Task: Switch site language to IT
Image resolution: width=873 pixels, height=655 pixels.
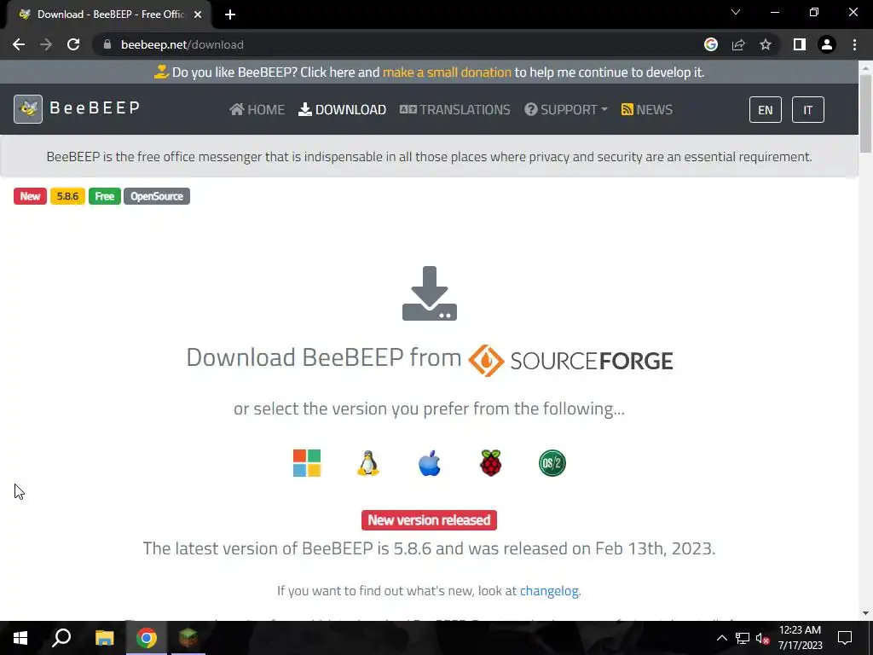Action: pyautogui.click(x=808, y=110)
